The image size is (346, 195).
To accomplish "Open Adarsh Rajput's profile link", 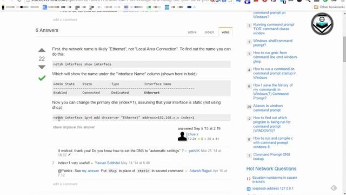I will pos(201,171).
